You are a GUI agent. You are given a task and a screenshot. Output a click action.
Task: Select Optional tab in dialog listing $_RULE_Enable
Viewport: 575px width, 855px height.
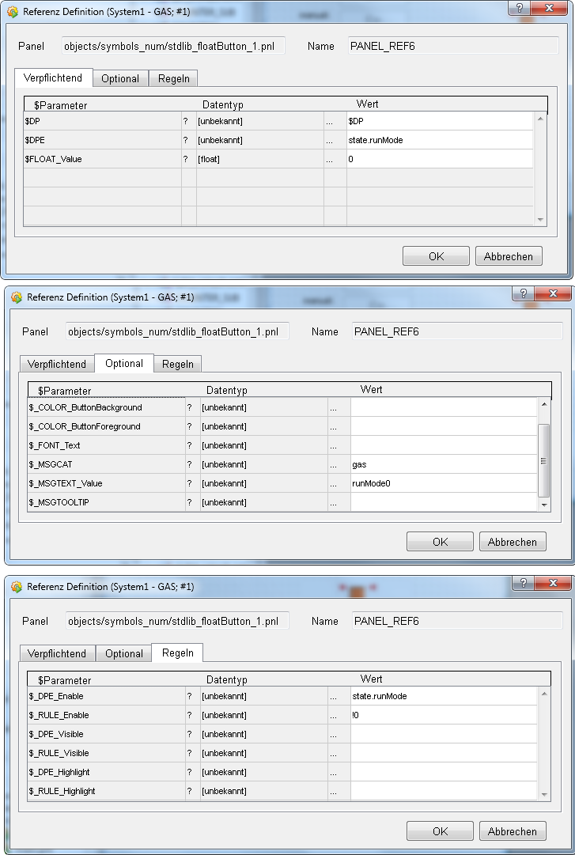tap(124, 653)
